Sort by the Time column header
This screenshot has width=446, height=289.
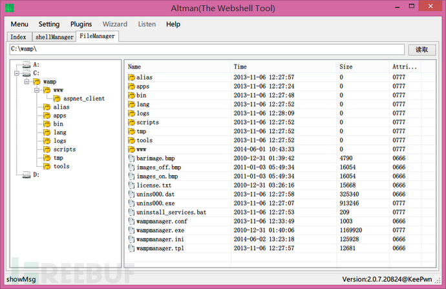[284, 67]
